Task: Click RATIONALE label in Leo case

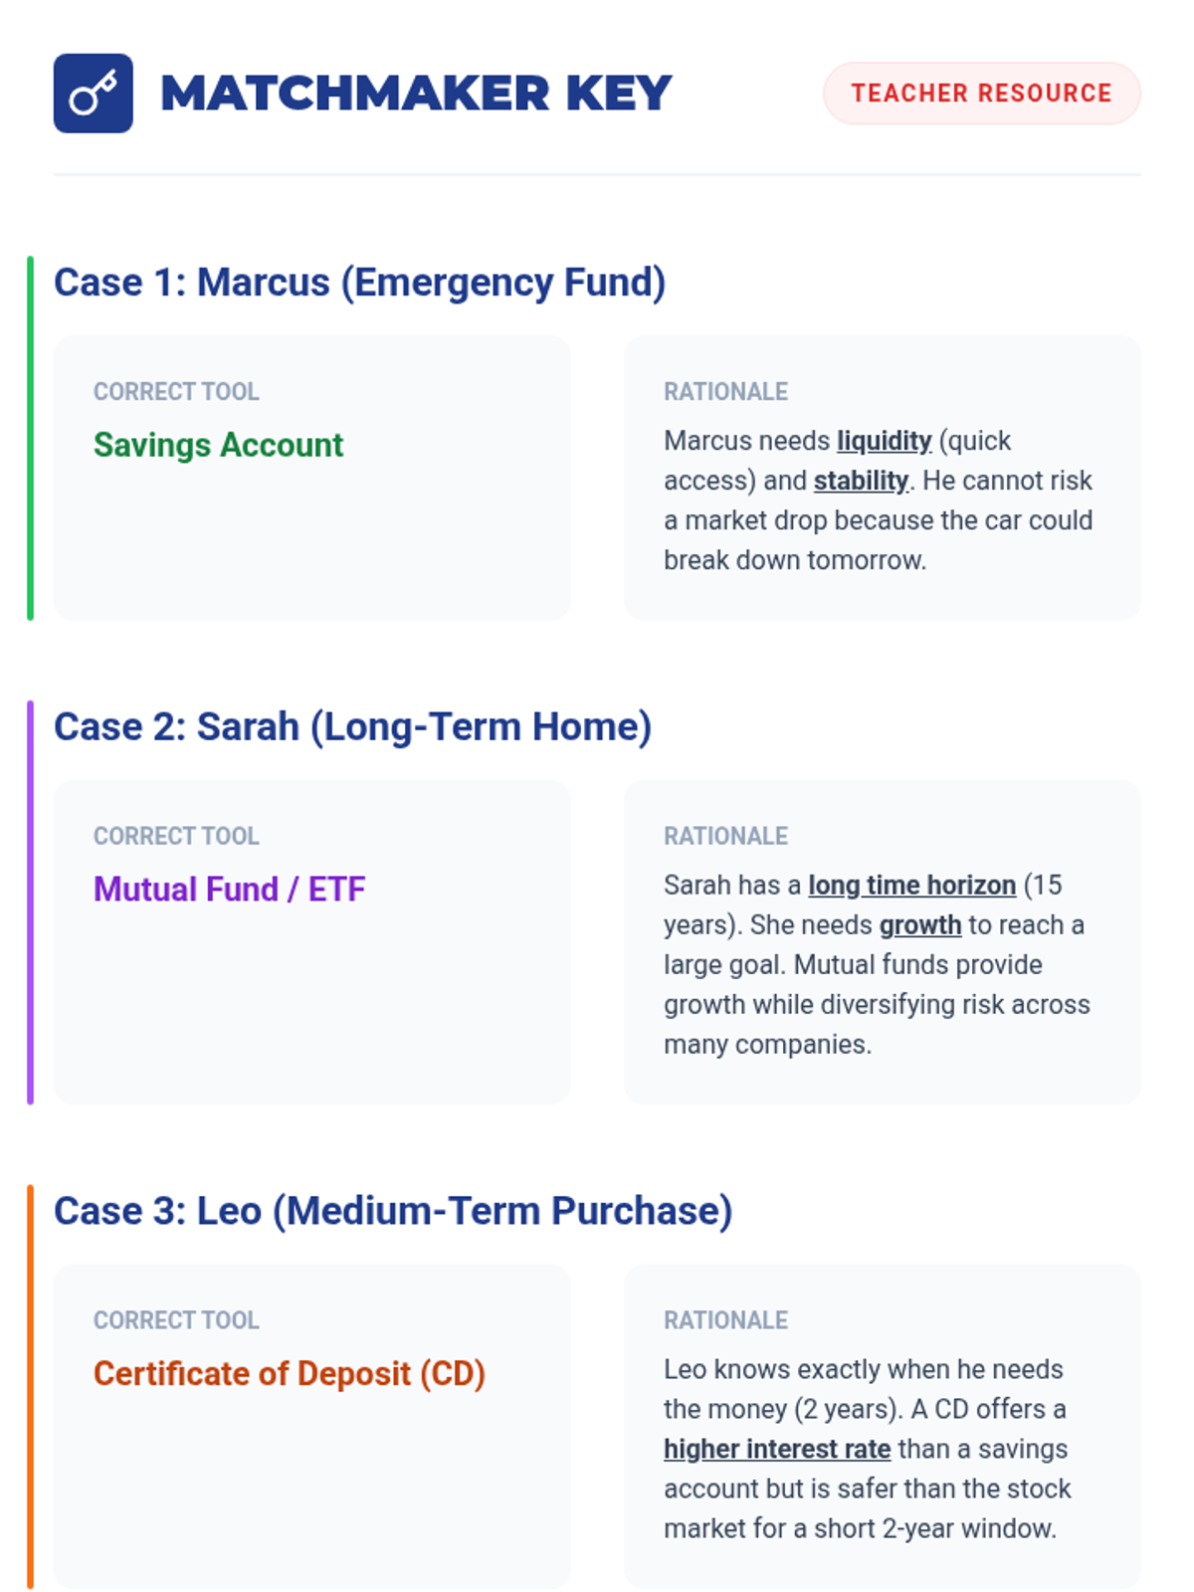Action: click(x=725, y=1320)
